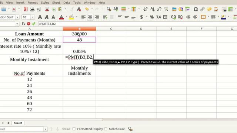Open the highlighting color dropdown arrow
The image size is (237, 133).
pyautogui.click(x=77, y=17)
